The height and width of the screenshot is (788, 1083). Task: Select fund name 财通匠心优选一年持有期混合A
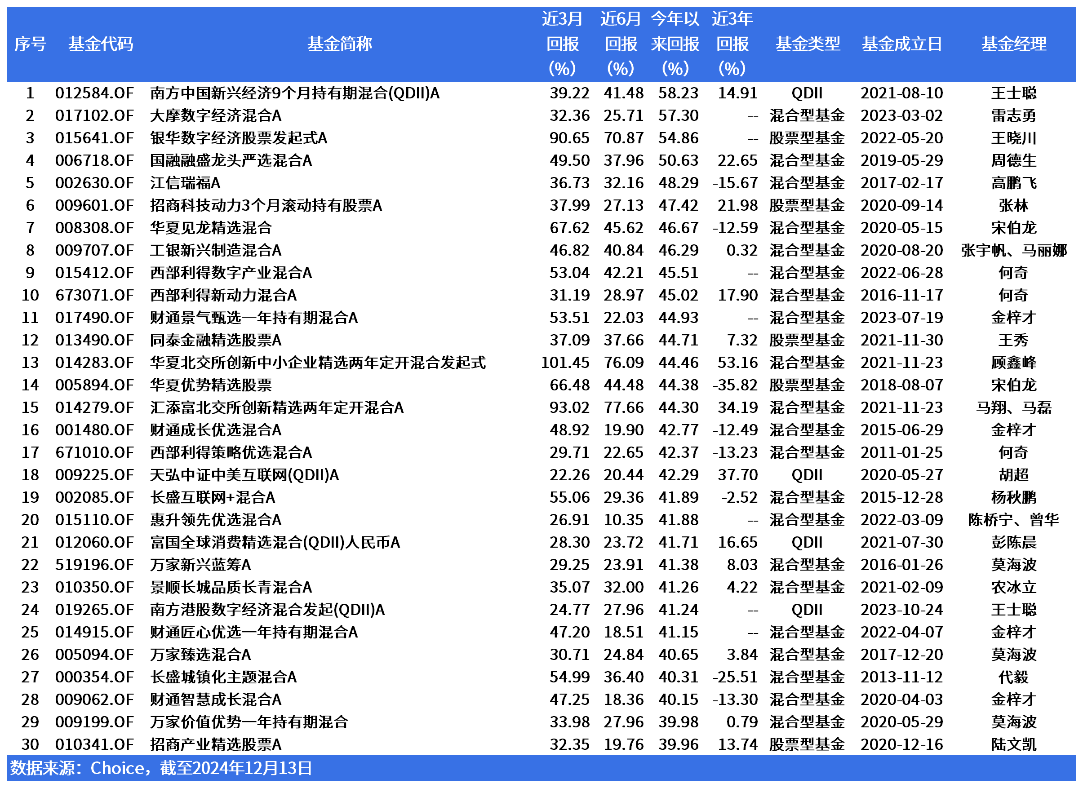pyautogui.click(x=253, y=632)
